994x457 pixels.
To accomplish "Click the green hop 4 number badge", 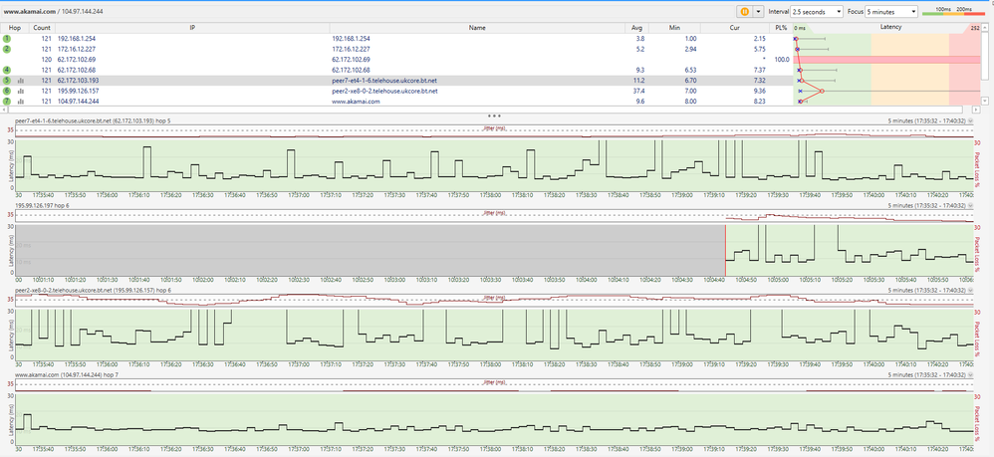I will [6, 70].
